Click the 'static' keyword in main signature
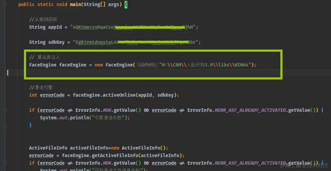331x171 pixels. coord(45,5)
